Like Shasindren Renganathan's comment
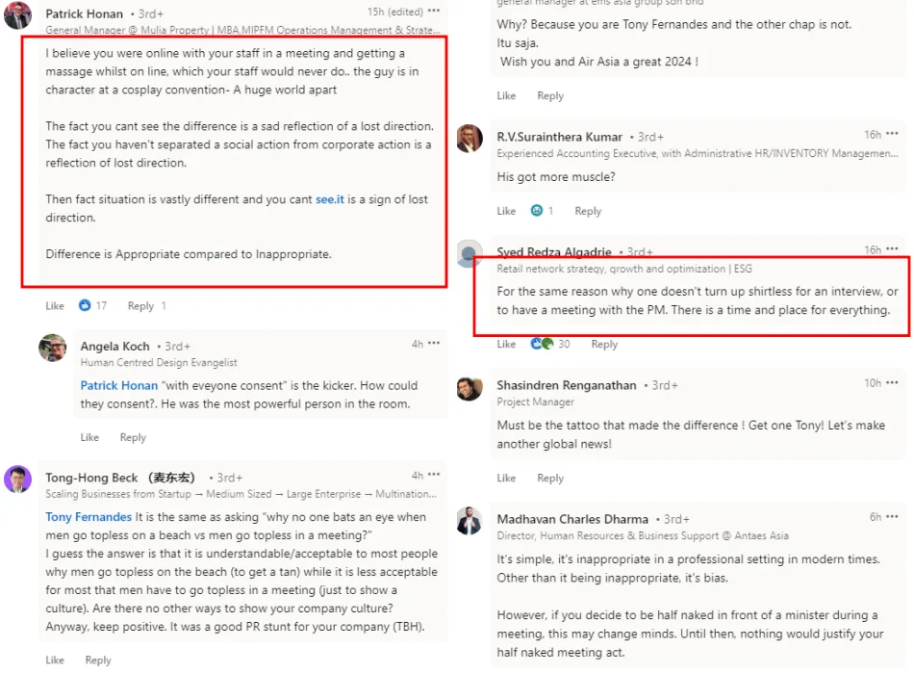This screenshot has height=674, width=914. pyautogui.click(x=506, y=478)
